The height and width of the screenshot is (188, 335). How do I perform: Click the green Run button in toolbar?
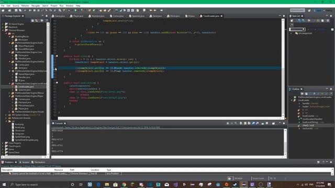coord(75,10)
